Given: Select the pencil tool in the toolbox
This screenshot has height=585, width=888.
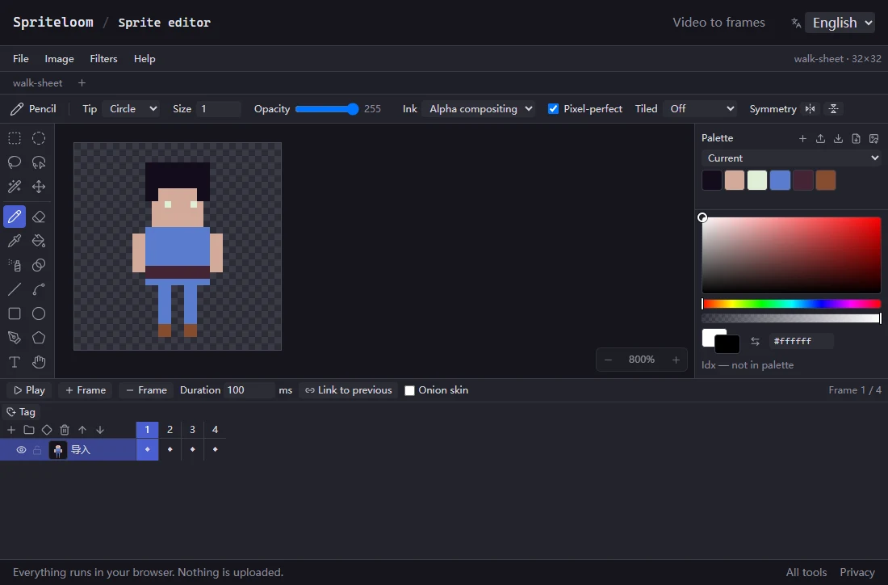Looking at the screenshot, I should (15, 217).
